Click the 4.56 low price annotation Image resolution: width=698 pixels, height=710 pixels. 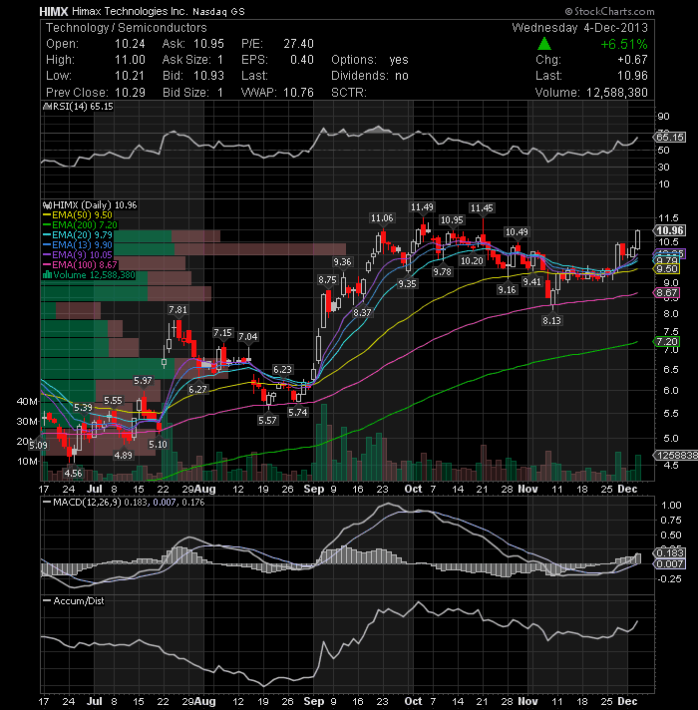coord(73,474)
